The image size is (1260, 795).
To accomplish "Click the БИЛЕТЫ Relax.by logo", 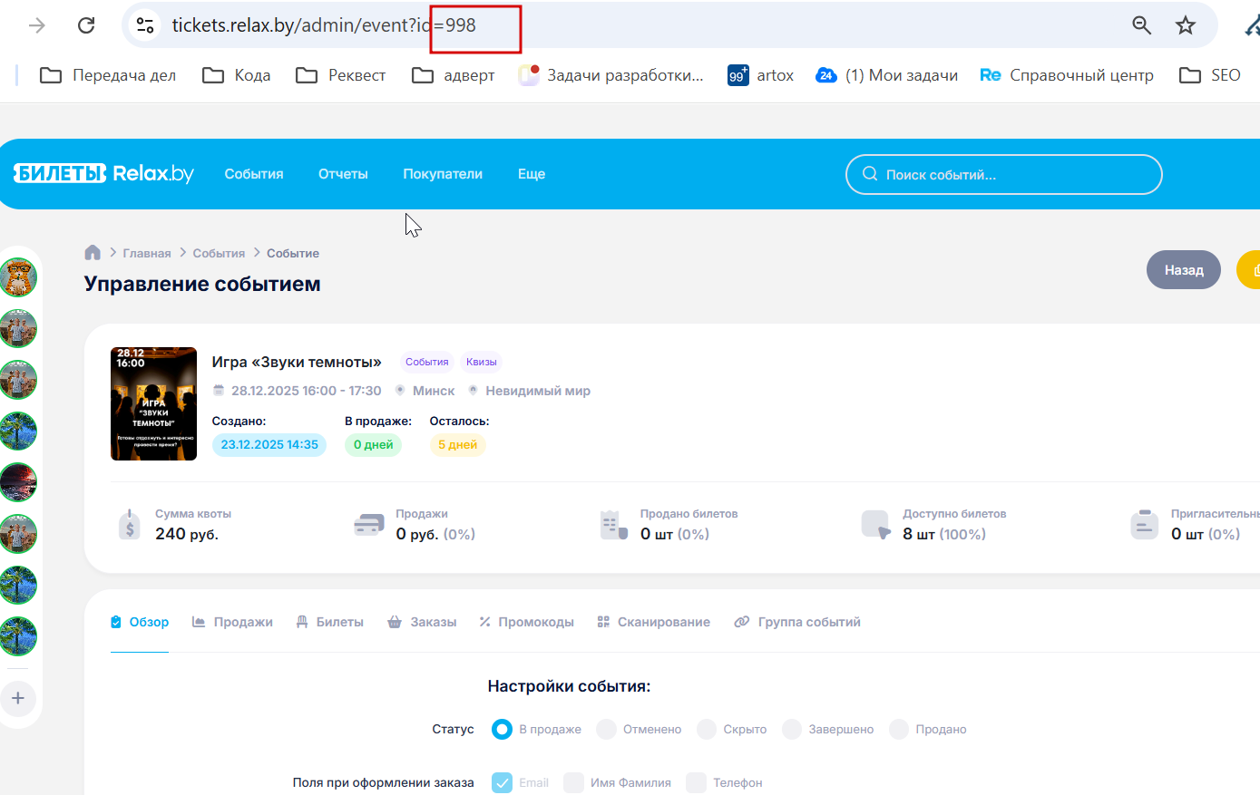I will (103, 173).
